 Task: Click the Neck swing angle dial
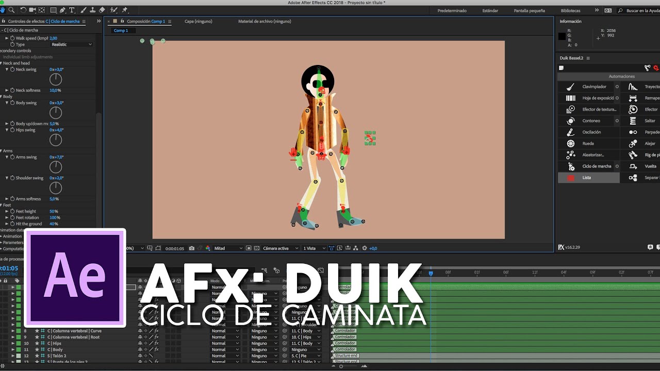pyautogui.click(x=56, y=79)
